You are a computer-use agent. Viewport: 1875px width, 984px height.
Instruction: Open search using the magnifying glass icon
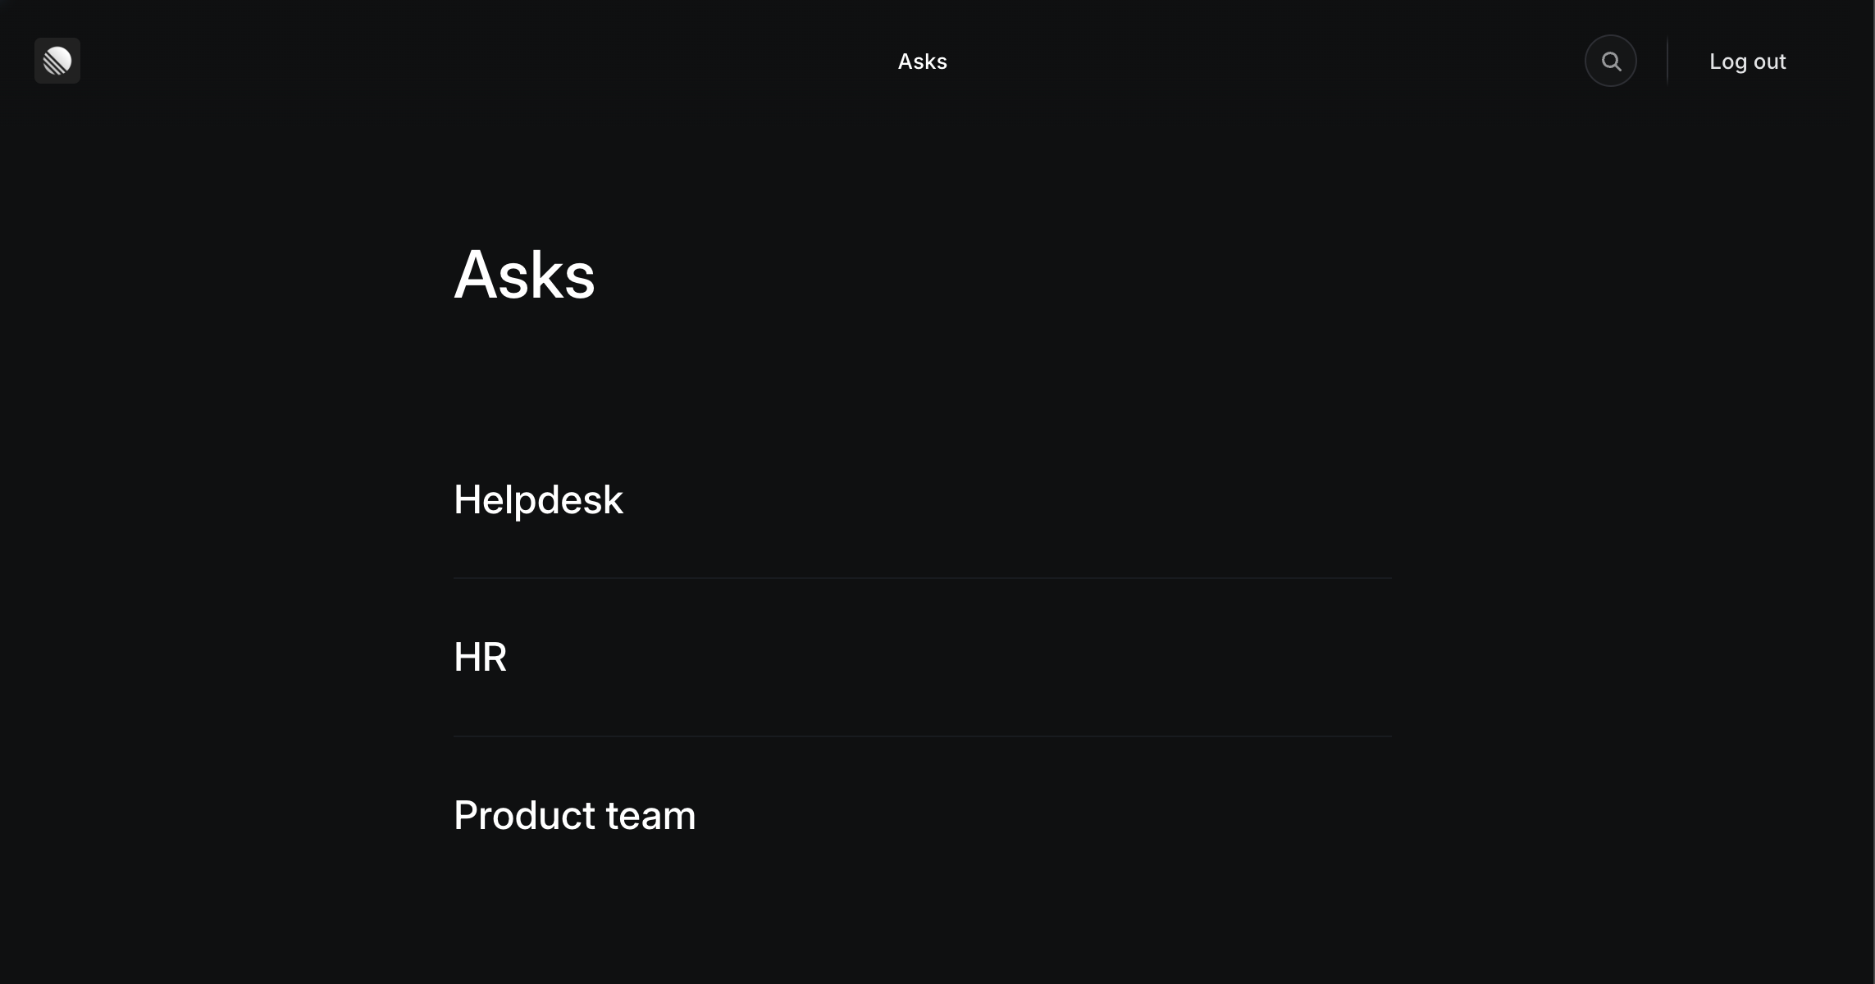click(x=1610, y=60)
